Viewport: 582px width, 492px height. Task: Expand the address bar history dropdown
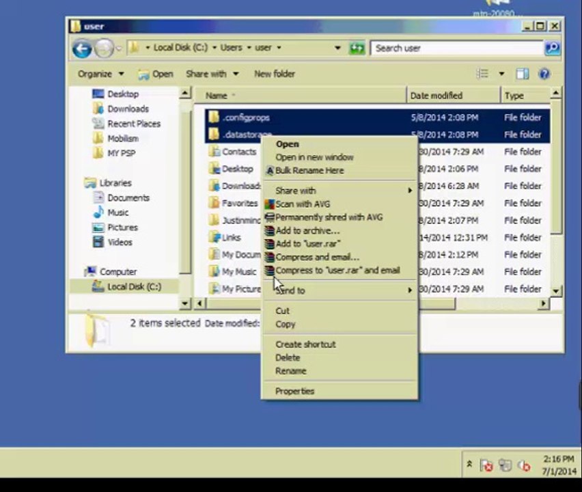pyautogui.click(x=337, y=48)
